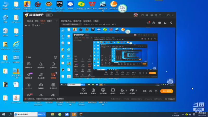Toggle the preview eye icon beside 停止直播
The image size is (208, 117).
coord(151,91)
